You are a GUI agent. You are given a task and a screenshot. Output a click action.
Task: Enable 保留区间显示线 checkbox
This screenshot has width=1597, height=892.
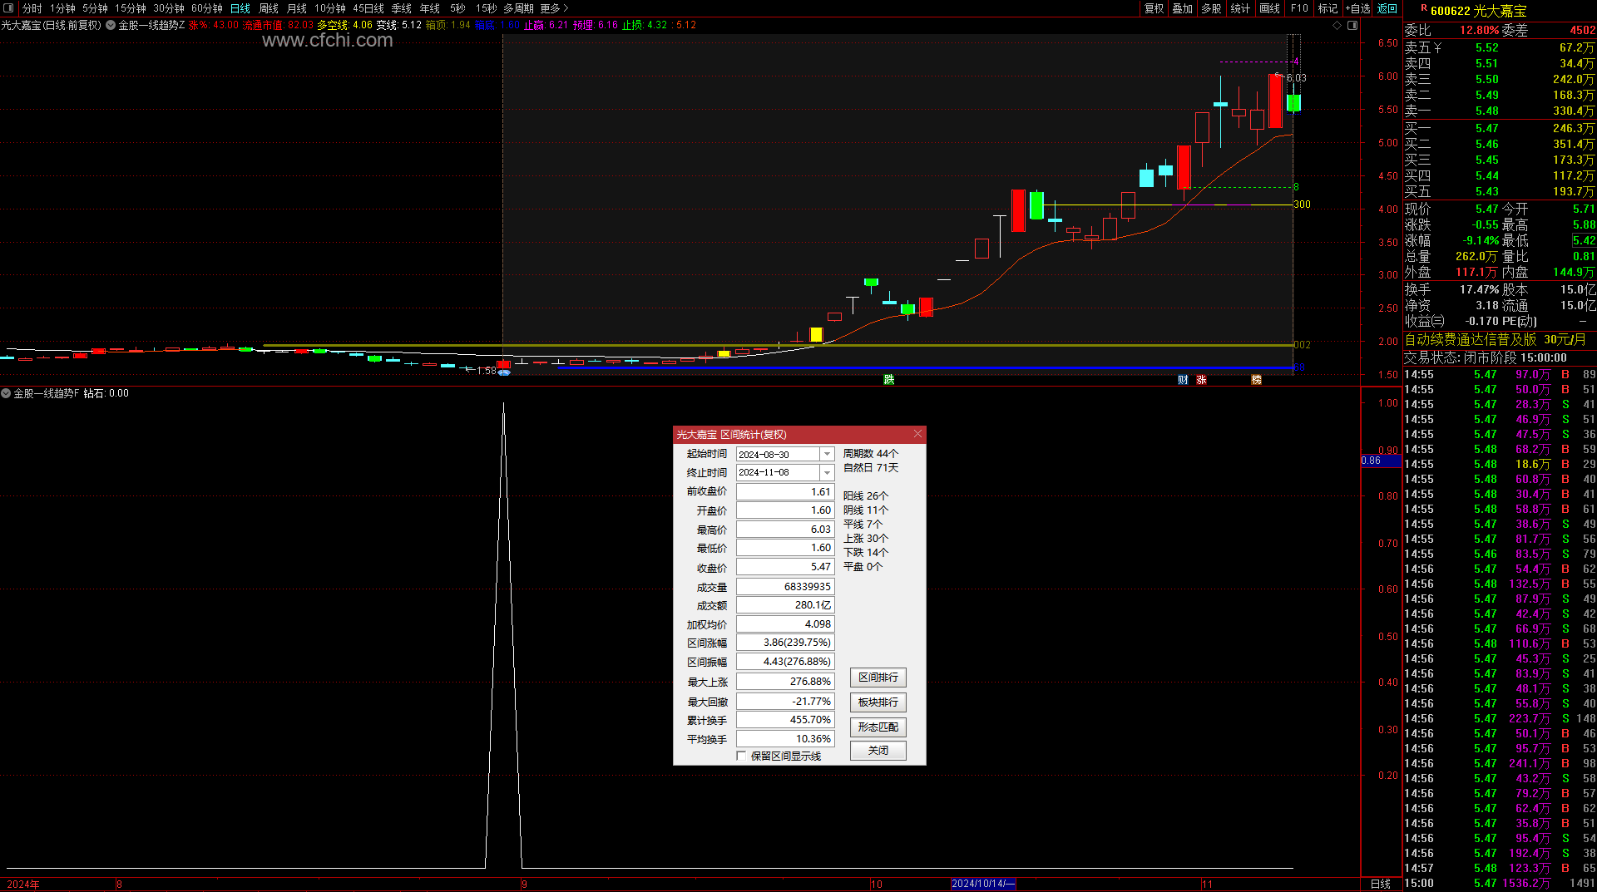[x=741, y=756]
